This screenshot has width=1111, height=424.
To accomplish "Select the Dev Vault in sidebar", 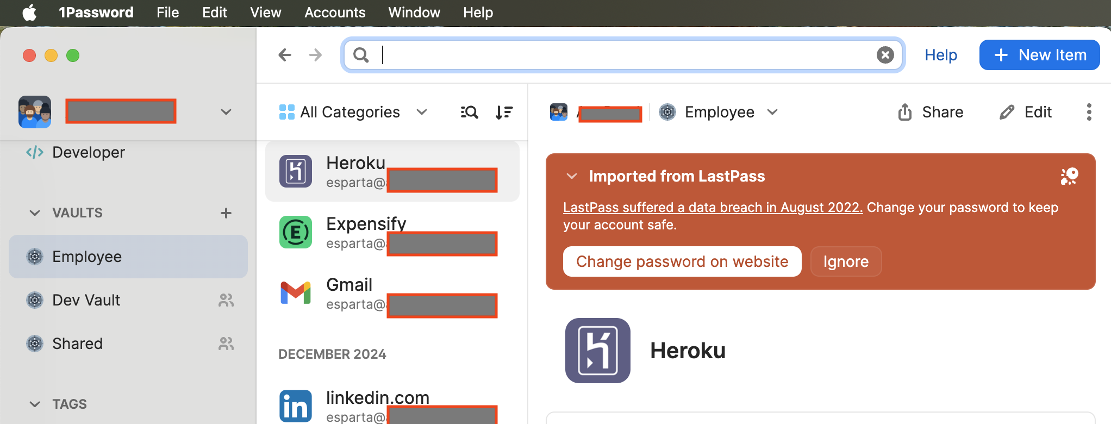I will coord(86,300).
